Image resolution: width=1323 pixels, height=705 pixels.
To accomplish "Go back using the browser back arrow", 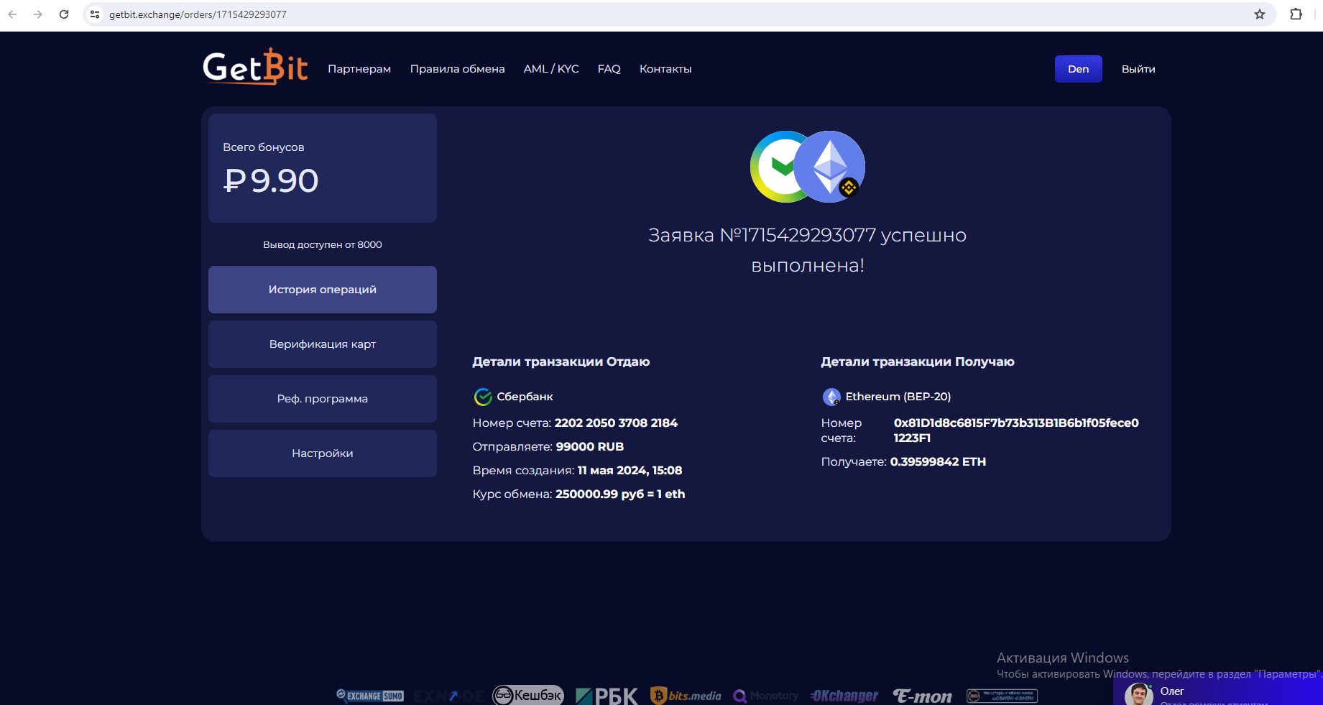I will coord(12,14).
